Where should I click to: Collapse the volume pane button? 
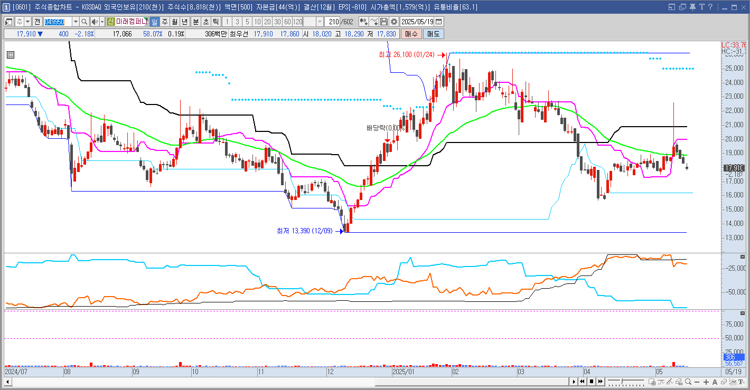pos(743,313)
